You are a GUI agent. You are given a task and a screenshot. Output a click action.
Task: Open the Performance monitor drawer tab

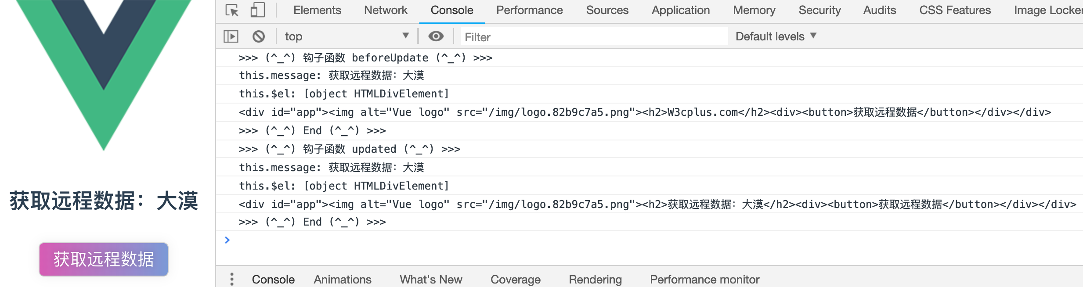pyautogui.click(x=705, y=280)
